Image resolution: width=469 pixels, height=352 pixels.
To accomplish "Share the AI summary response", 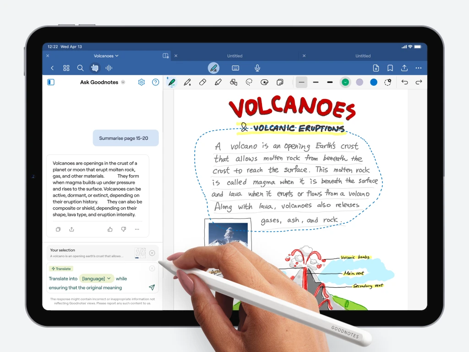I will pos(71,229).
